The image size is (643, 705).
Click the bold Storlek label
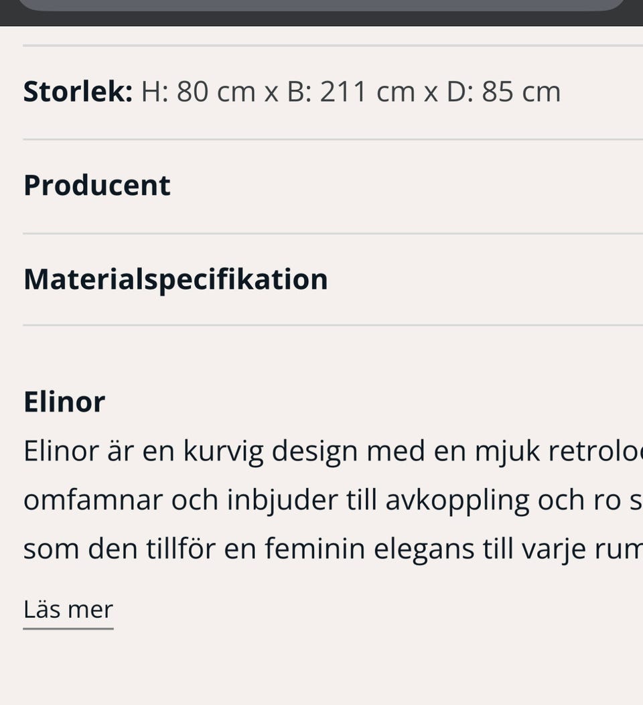tap(78, 92)
